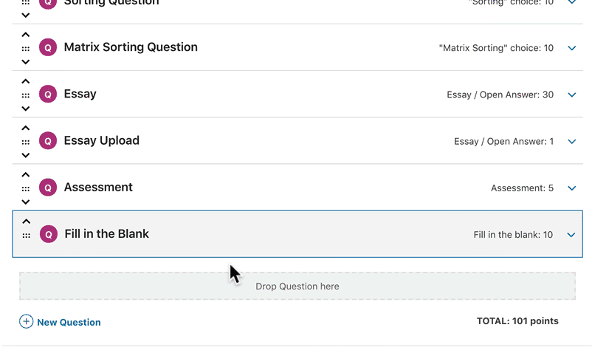The height and width of the screenshot is (353, 592).
Task: Click the Drop Question here area
Action: click(297, 286)
